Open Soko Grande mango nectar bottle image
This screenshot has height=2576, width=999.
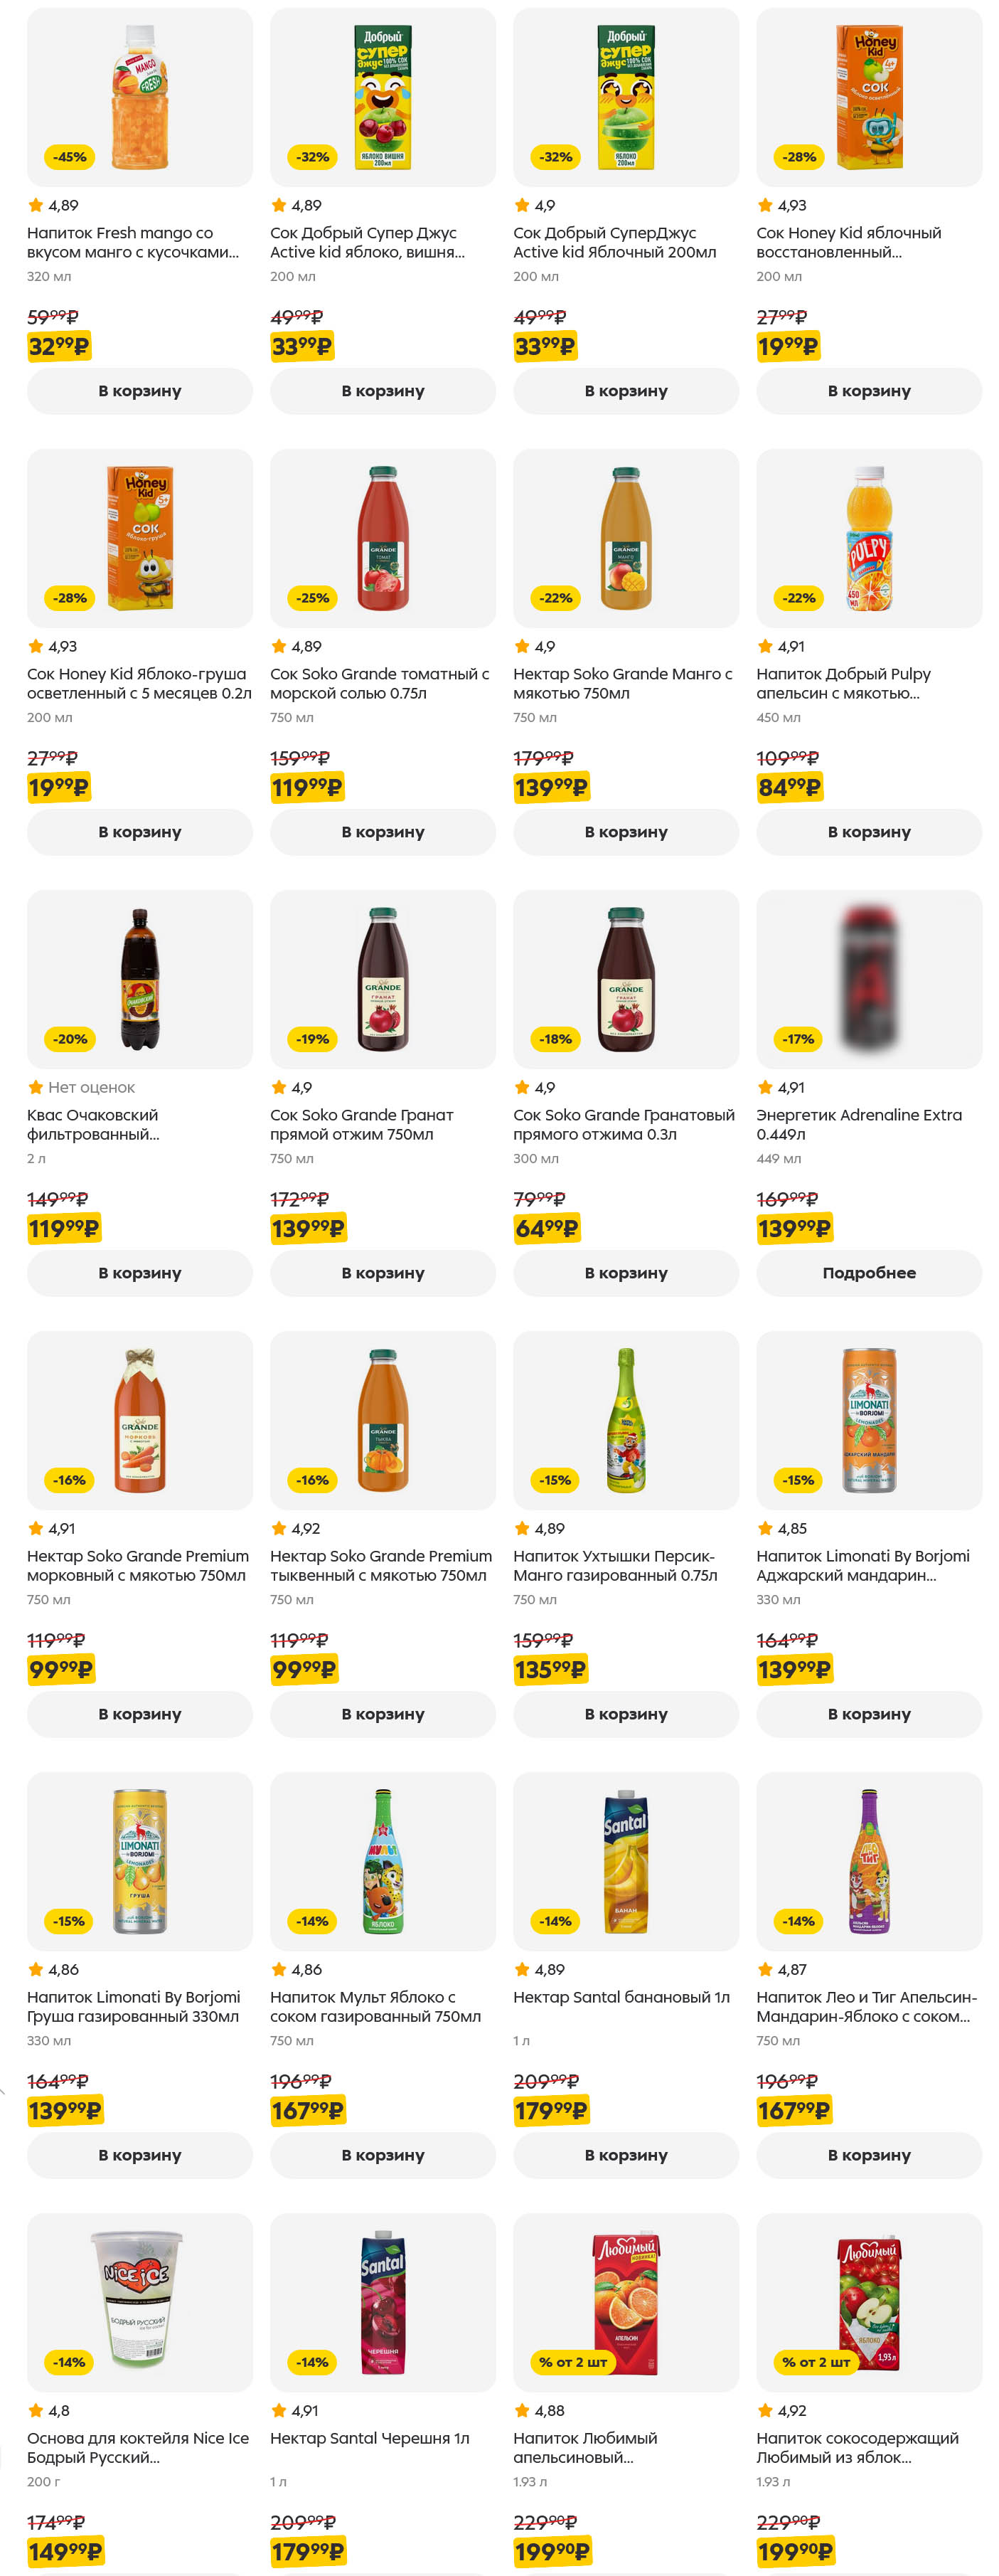626,538
